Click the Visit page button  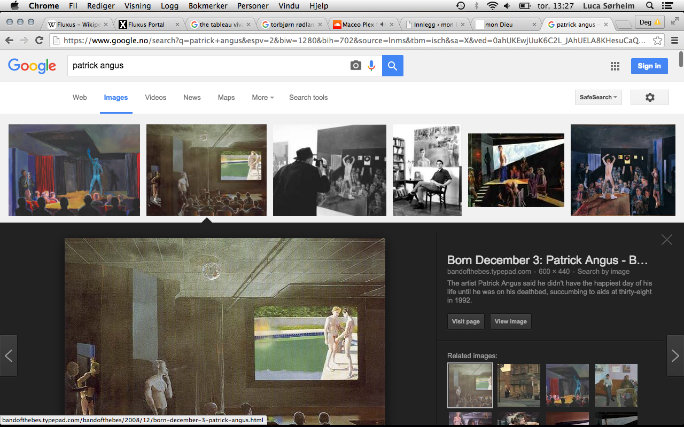tap(466, 321)
